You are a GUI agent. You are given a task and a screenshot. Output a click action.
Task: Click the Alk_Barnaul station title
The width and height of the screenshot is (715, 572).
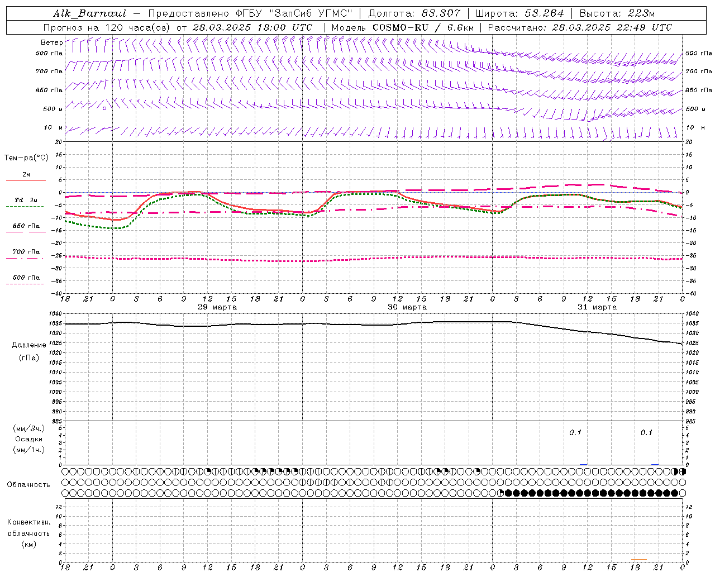coord(89,13)
